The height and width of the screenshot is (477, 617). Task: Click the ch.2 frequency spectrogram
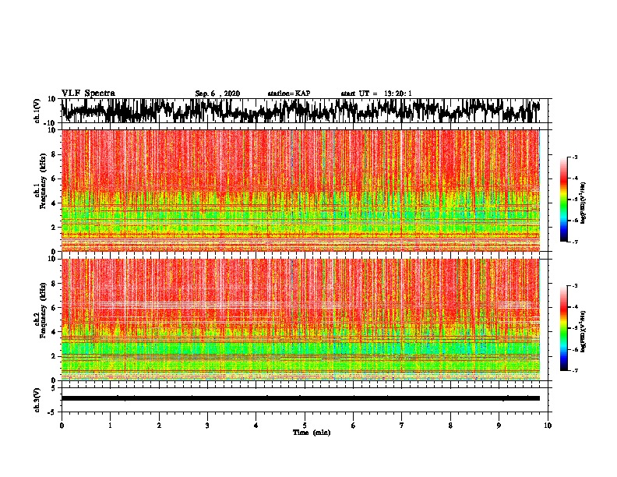point(301,320)
